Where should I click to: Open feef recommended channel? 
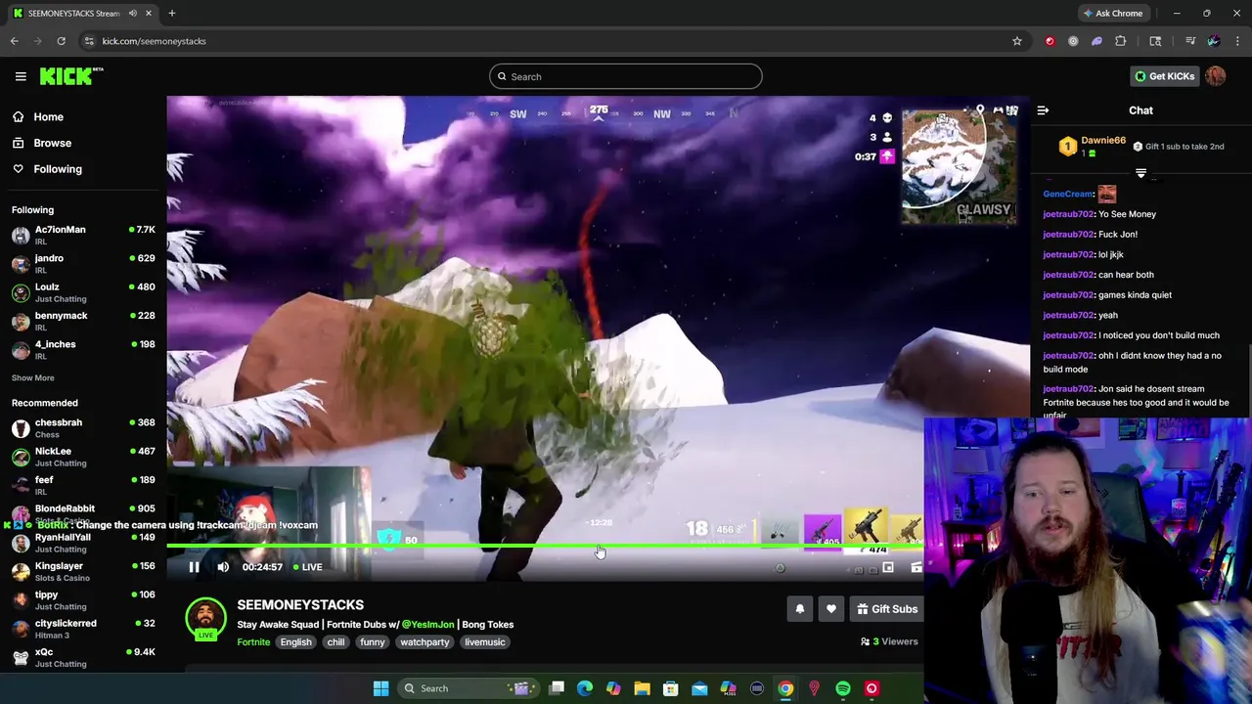(x=83, y=486)
